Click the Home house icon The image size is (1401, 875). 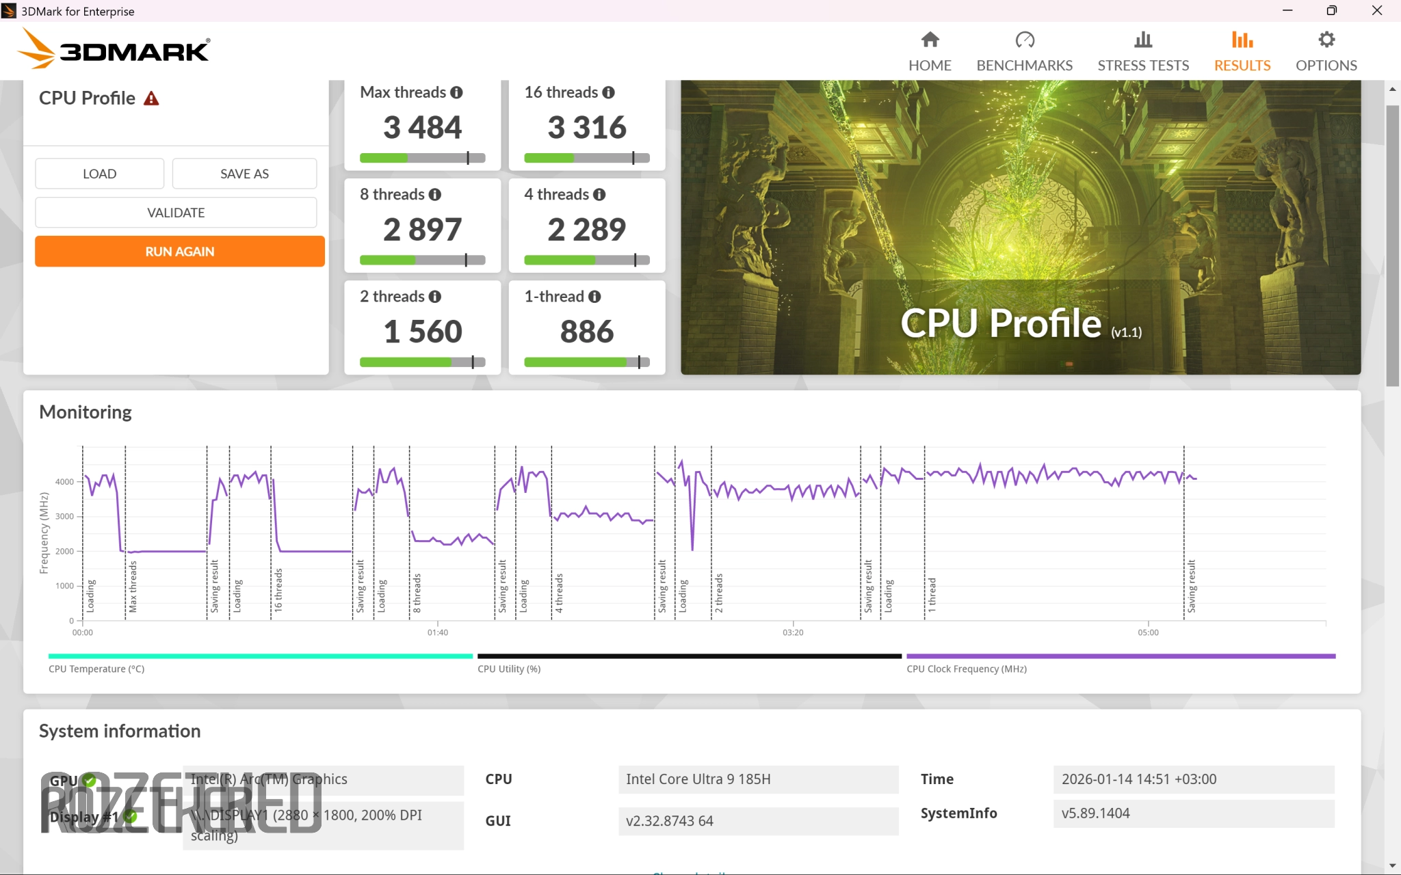(930, 40)
